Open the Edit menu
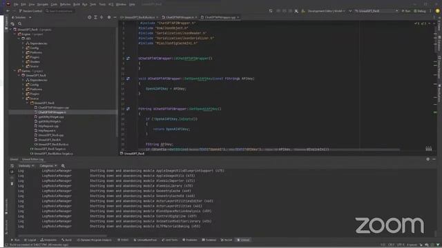 23,5
